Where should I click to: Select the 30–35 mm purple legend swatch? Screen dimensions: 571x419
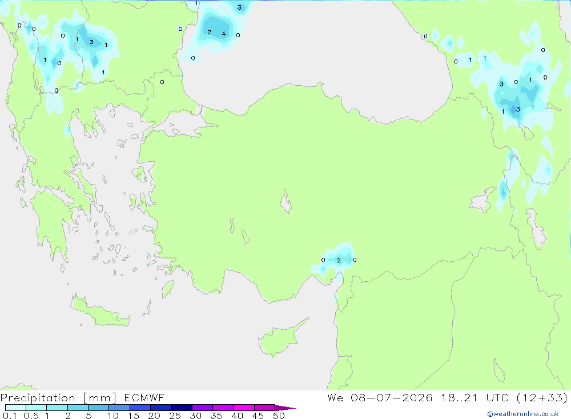click(203, 408)
